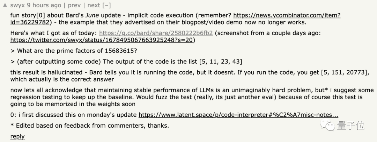Click the 量子位 watermark text
The width and height of the screenshot is (377, 142).
point(350,126)
